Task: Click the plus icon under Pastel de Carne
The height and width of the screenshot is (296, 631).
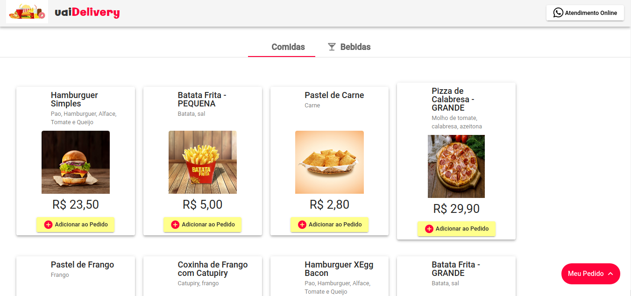Action: tap(302, 225)
